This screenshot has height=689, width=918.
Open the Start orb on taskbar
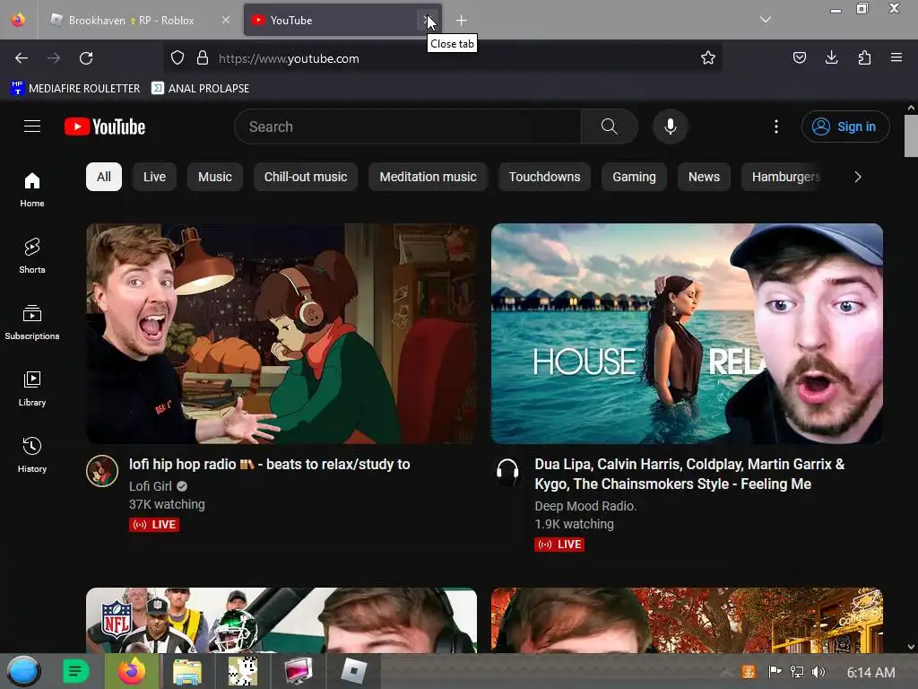[x=24, y=671]
